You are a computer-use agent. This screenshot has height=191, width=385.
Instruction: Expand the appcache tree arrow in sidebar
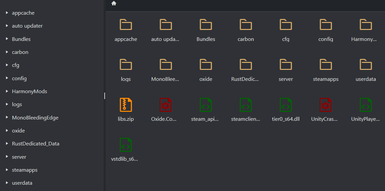coord(7,13)
